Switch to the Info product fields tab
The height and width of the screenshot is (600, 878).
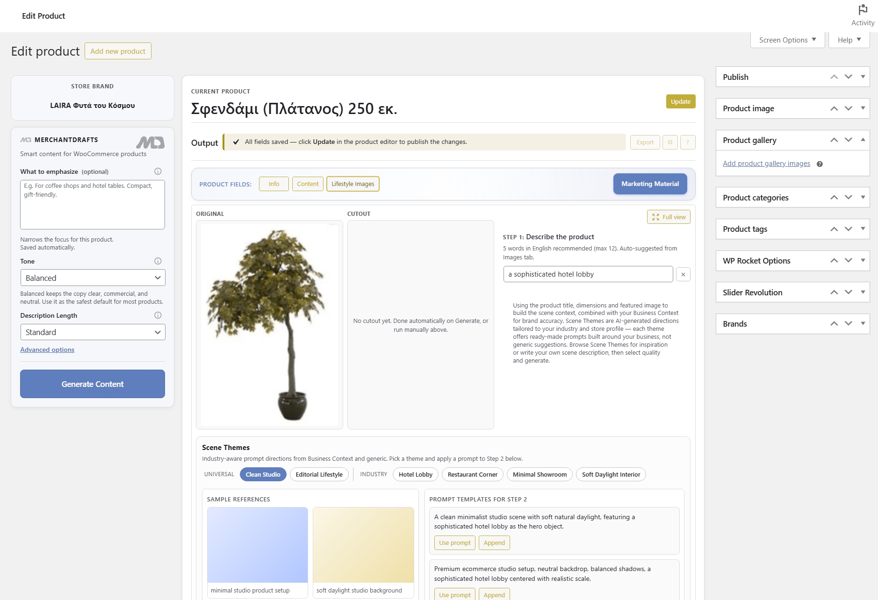pyautogui.click(x=274, y=184)
